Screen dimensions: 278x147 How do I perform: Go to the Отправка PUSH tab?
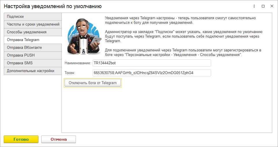tap(33, 55)
